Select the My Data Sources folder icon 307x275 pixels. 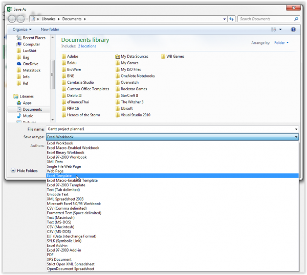118,57
